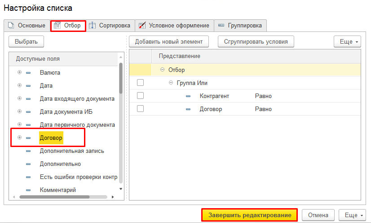The width and height of the screenshot is (371, 223).
Task: Click the Завершить редактирование button
Action: coord(250,215)
